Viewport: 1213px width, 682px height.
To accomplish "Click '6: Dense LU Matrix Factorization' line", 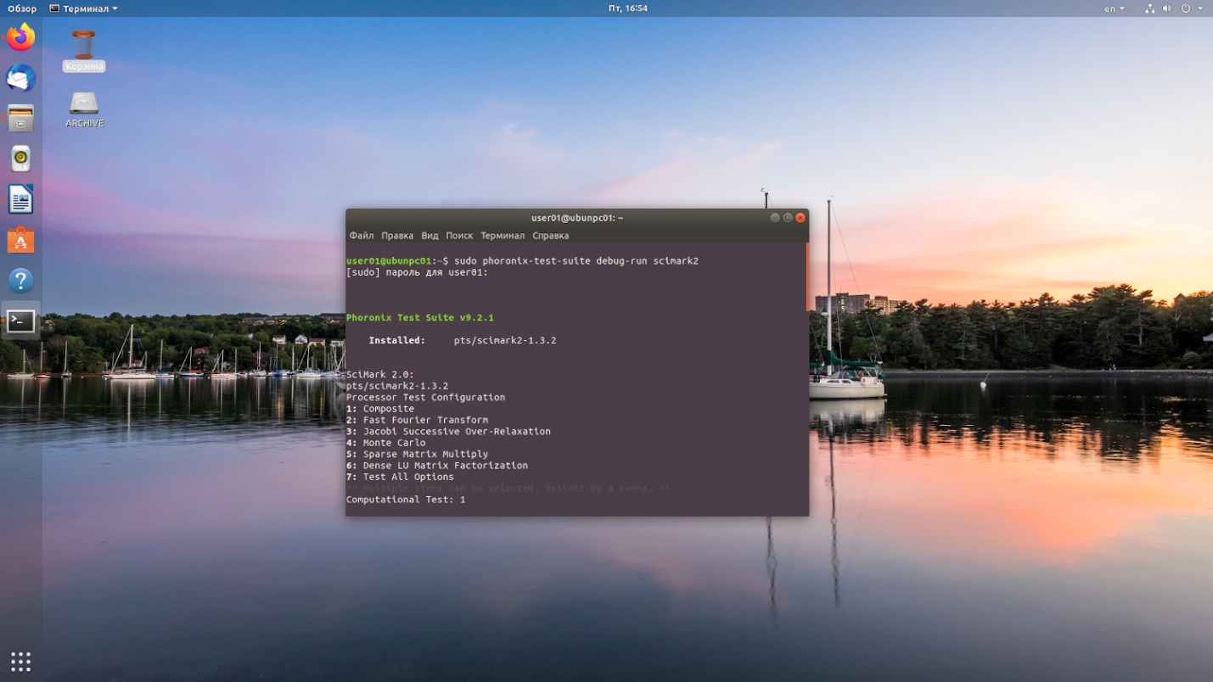I will [437, 466].
